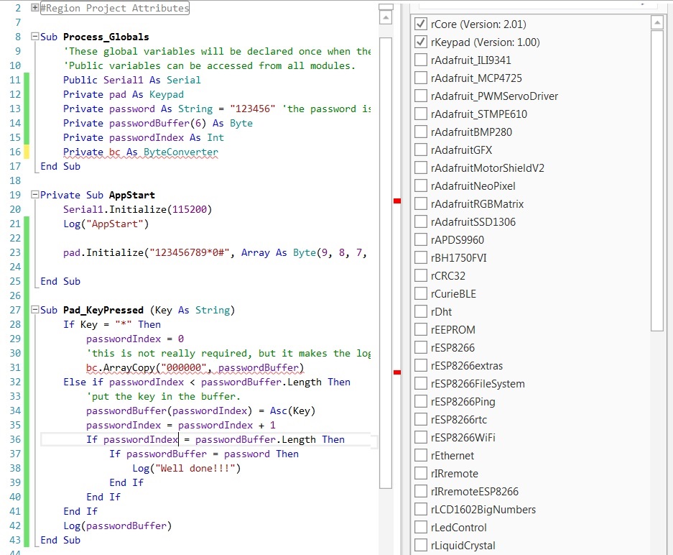Check rESP8266FileSystem library box
This screenshot has height=555, width=673.
coord(421,384)
